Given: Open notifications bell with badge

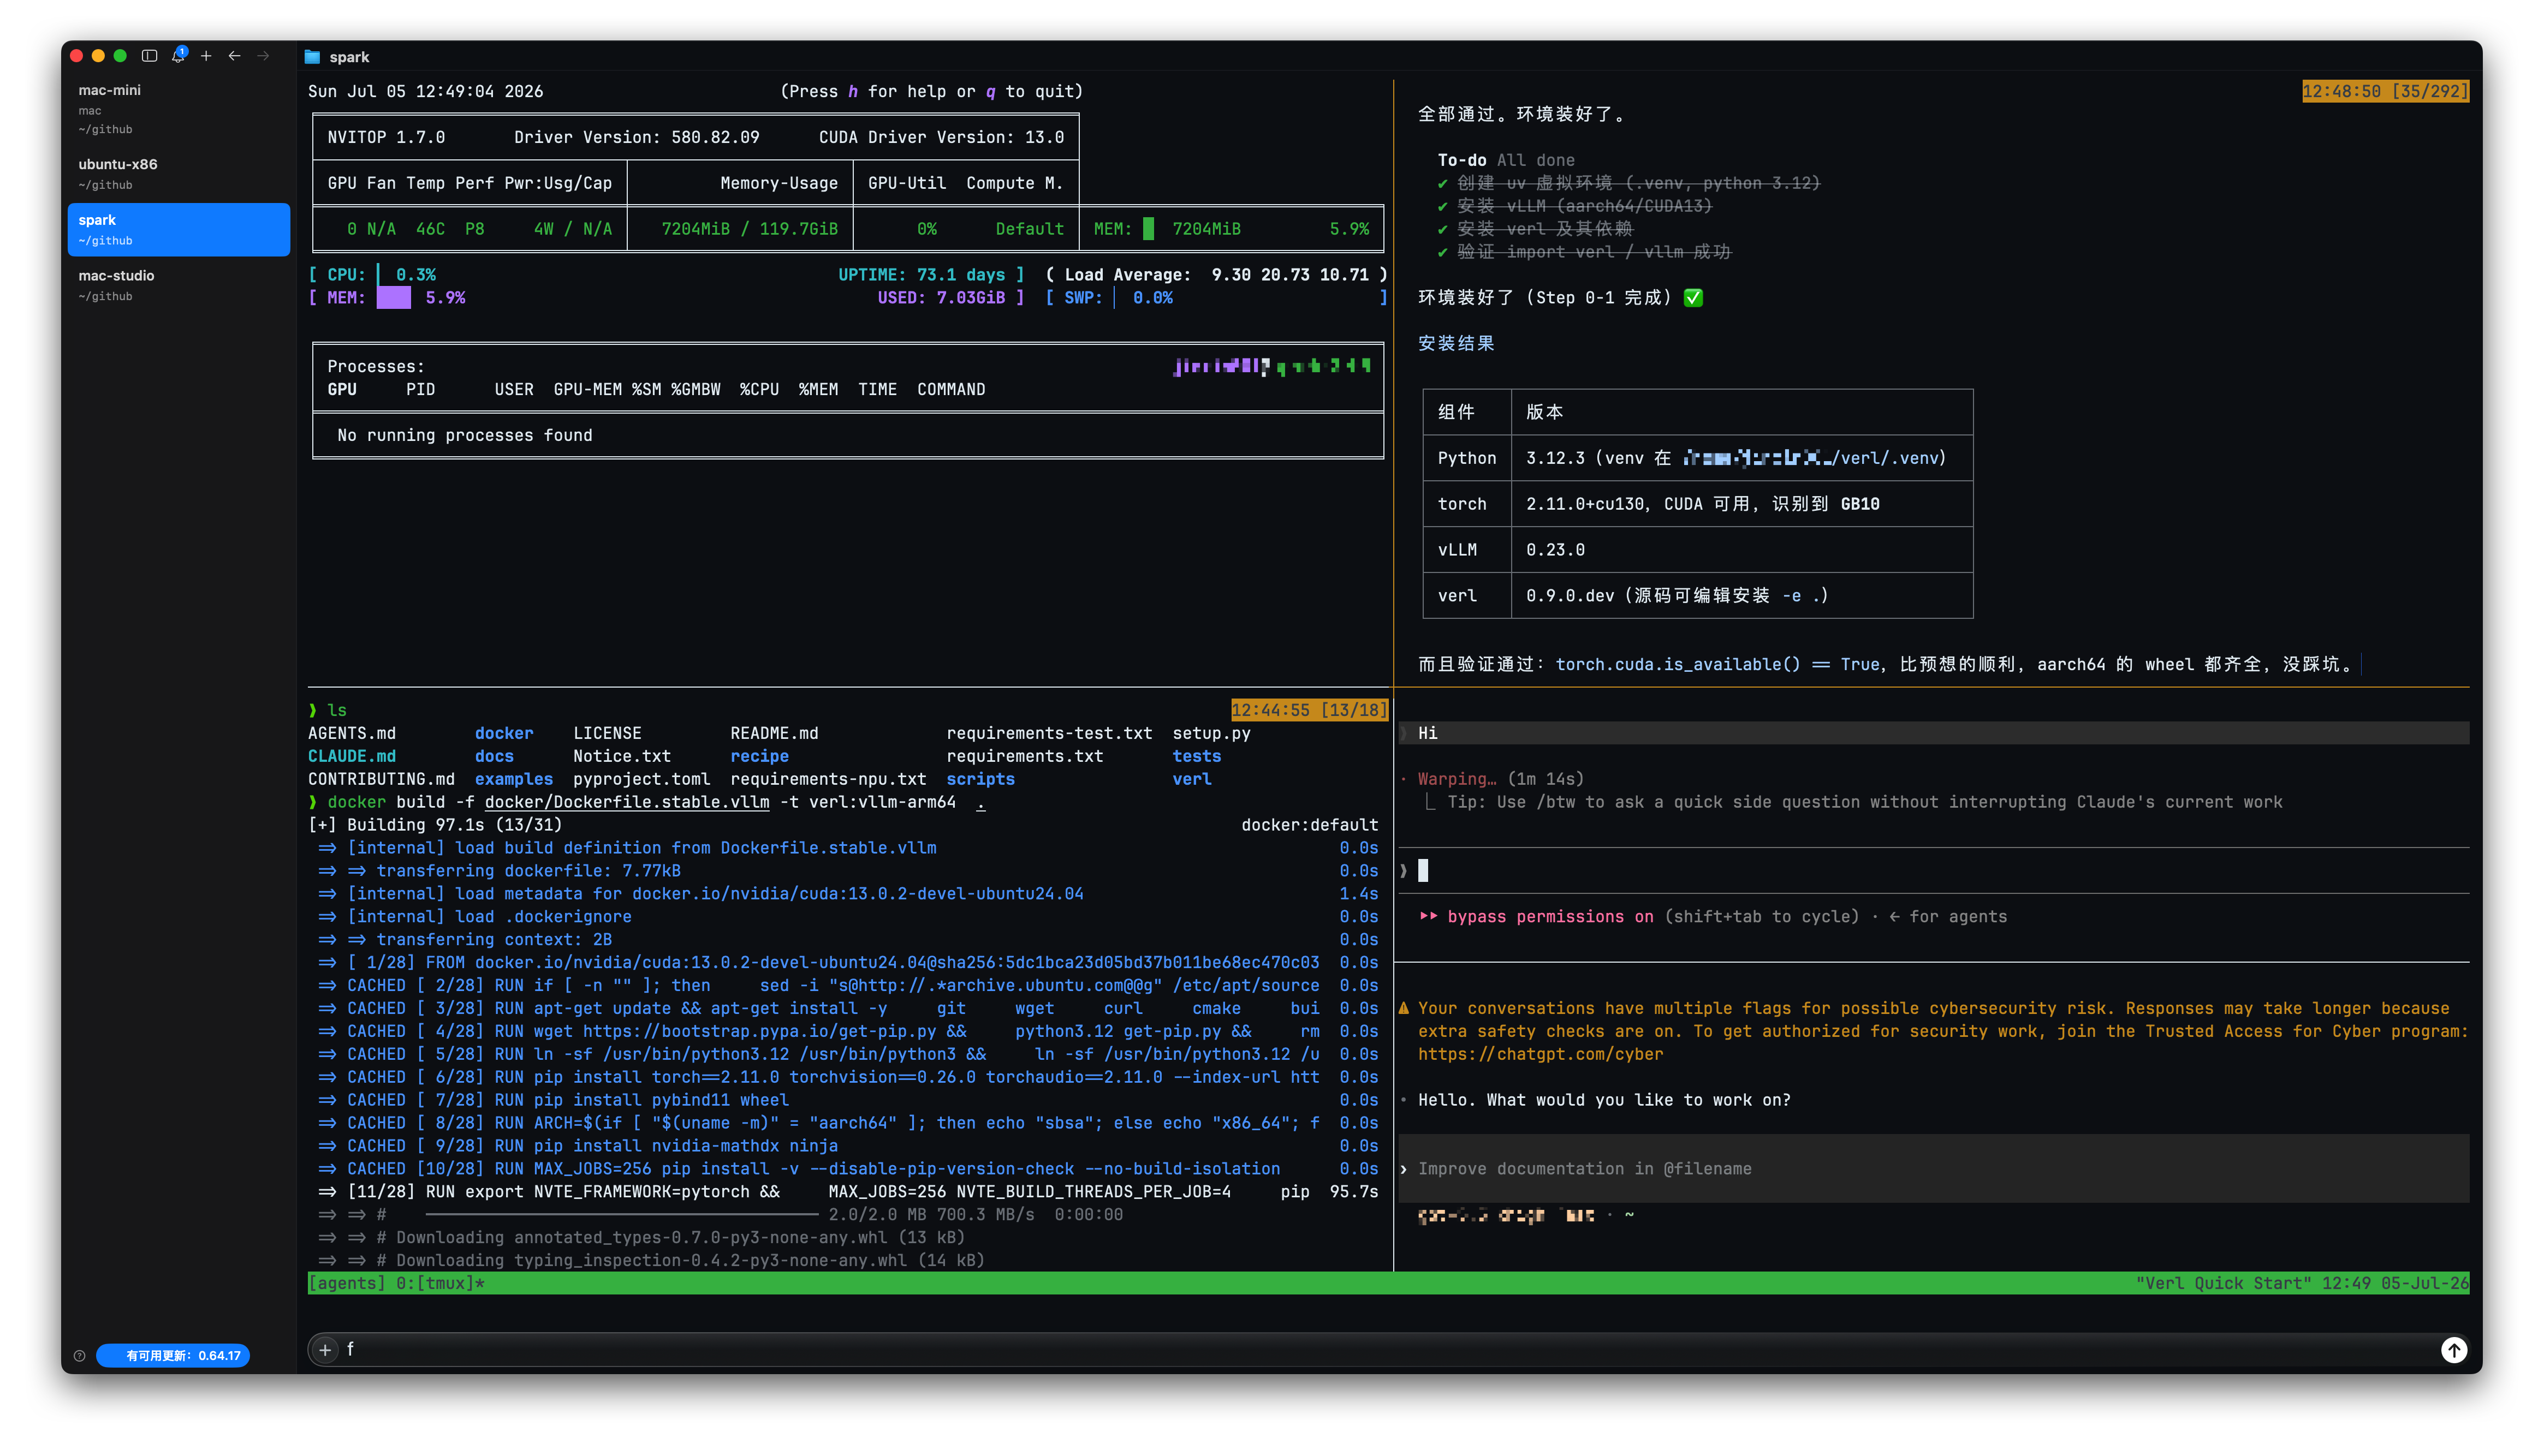Looking at the screenshot, I should pos(178,55).
